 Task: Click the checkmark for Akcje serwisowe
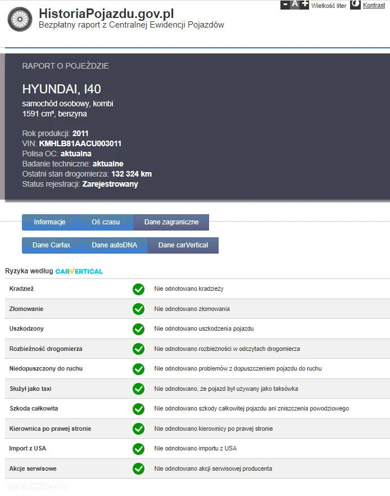(138, 469)
